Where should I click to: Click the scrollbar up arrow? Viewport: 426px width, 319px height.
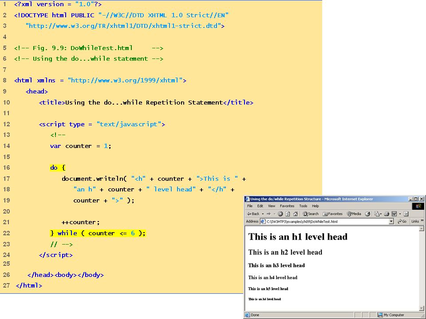[x=422, y=229]
